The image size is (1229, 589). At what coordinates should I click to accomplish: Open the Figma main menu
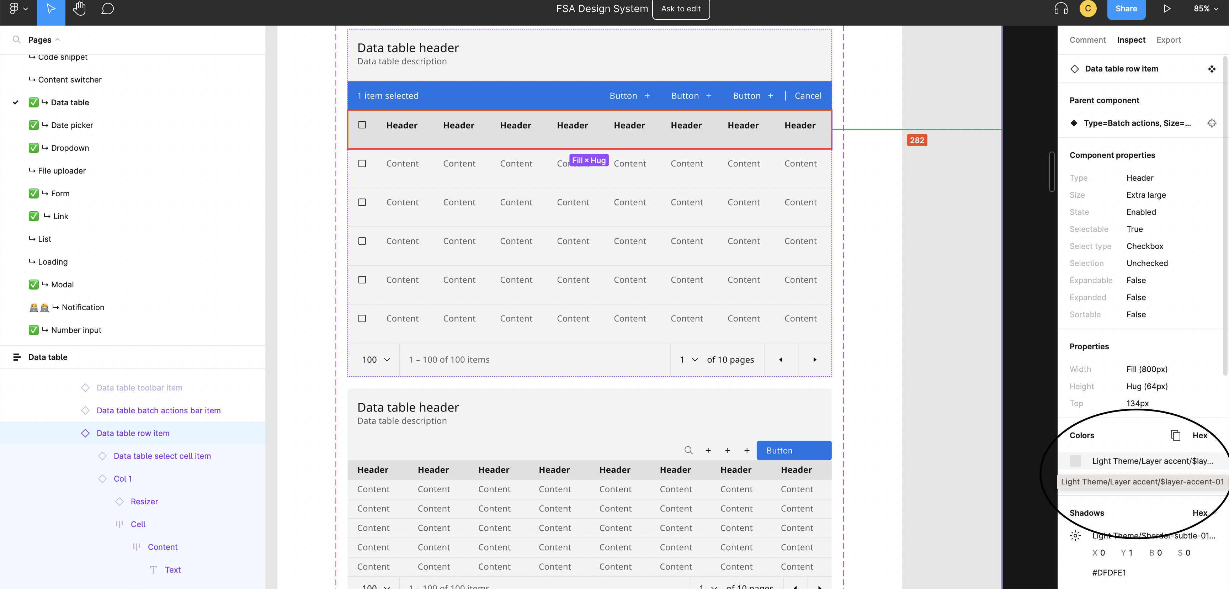tap(14, 9)
